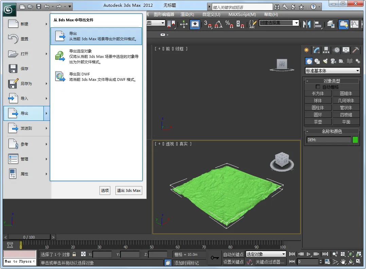
Task: Toggle the Spinner Snap tool
Action: (x=240, y=24)
